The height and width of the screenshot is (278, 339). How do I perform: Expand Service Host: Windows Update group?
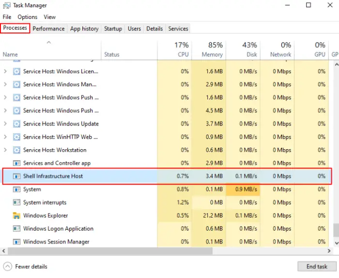5,124
